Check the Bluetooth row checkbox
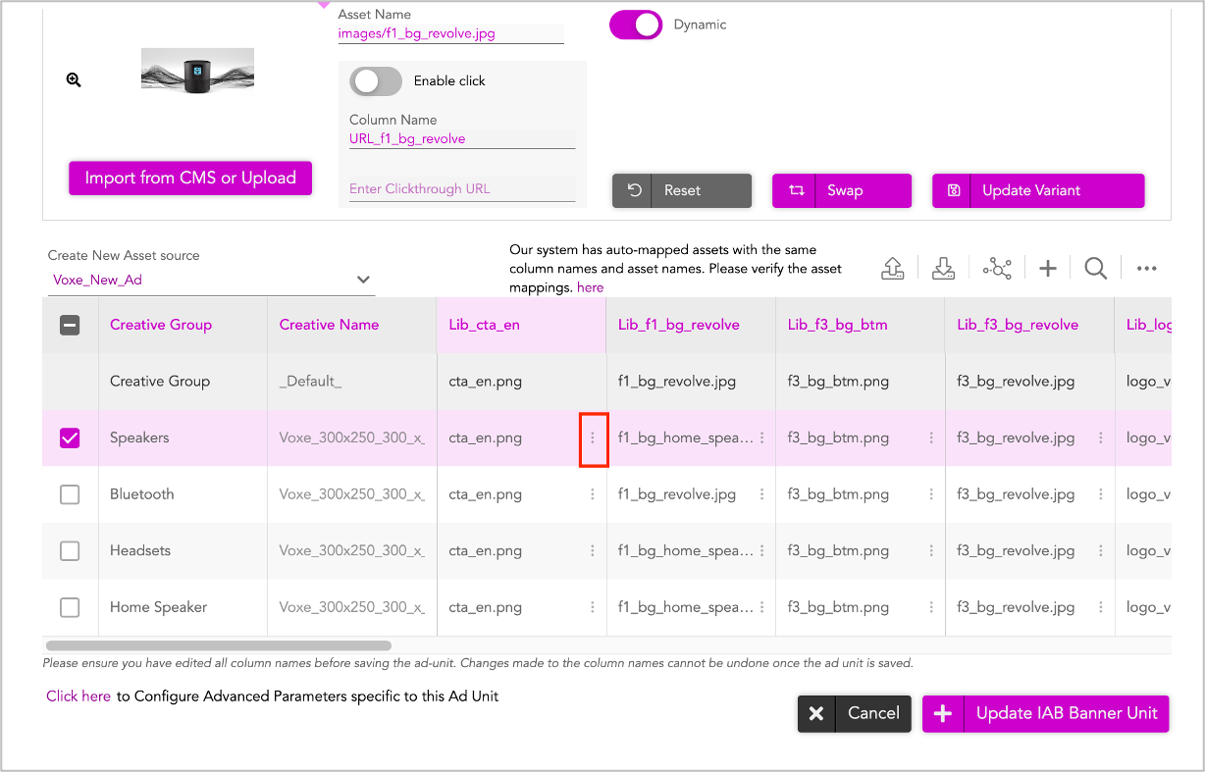The image size is (1205, 773). [x=70, y=494]
